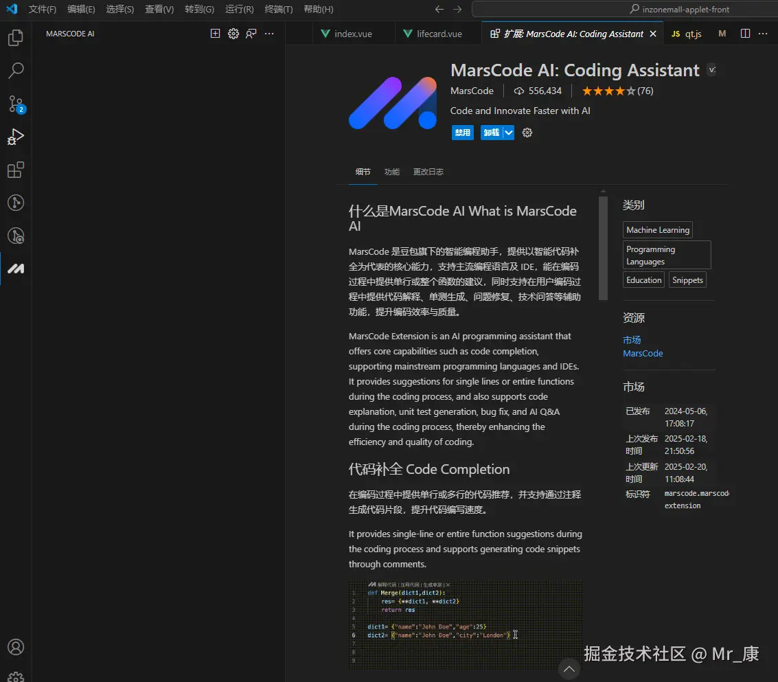This screenshot has width=778, height=682.
Task: Click the 卸载 (Uninstall) button
Action: 491,133
